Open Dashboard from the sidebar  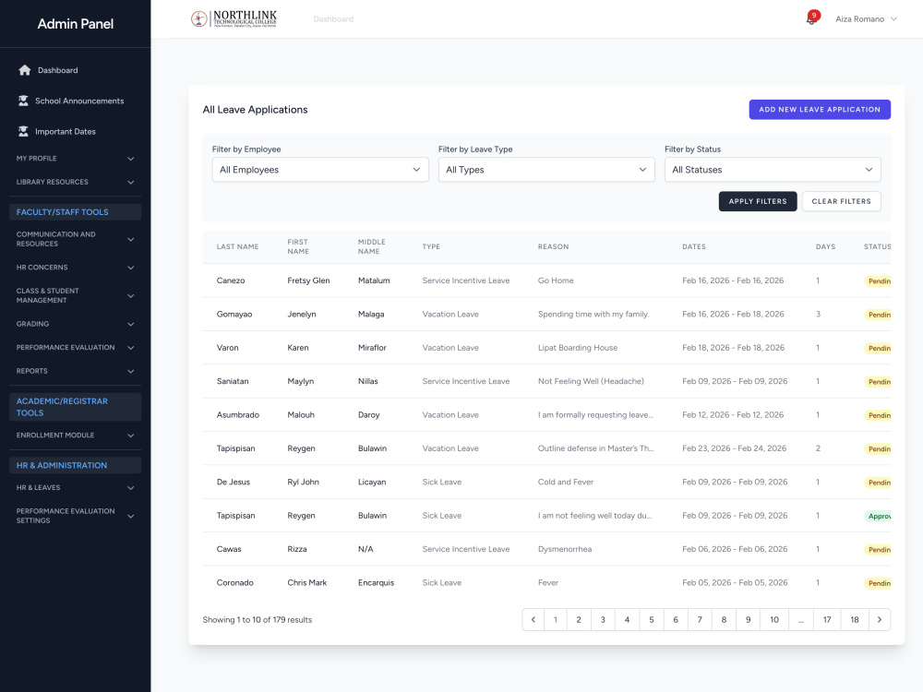57,70
